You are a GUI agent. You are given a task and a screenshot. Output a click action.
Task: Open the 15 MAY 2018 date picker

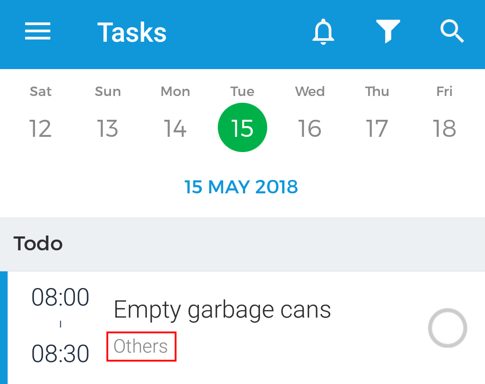pyautogui.click(x=241, y=187)
